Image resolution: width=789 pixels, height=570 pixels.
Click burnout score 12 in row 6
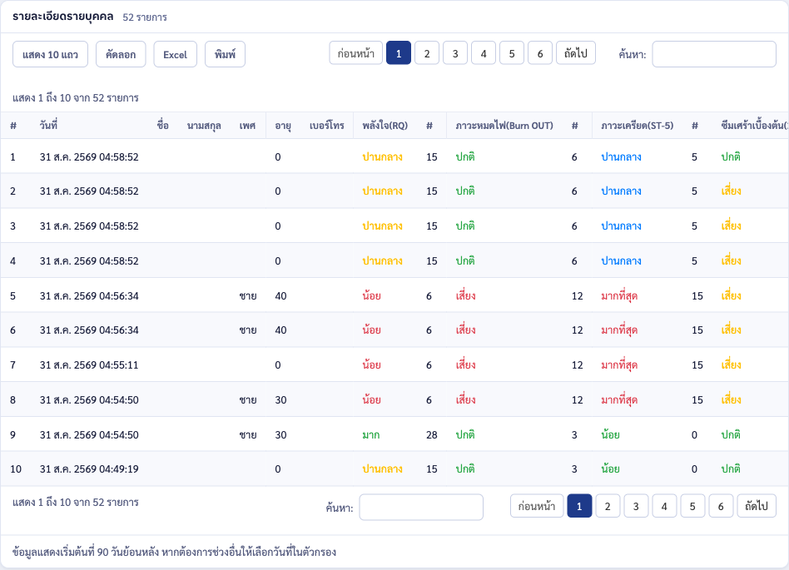tap(577, 330)
